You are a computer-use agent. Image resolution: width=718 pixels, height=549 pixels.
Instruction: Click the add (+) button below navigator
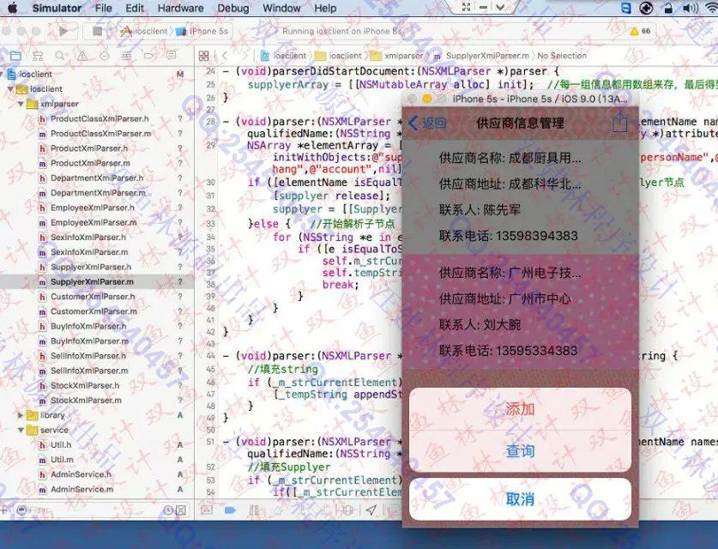click(3, 510)
